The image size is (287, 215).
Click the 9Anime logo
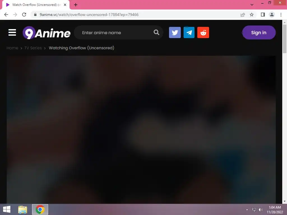[47, 33]
